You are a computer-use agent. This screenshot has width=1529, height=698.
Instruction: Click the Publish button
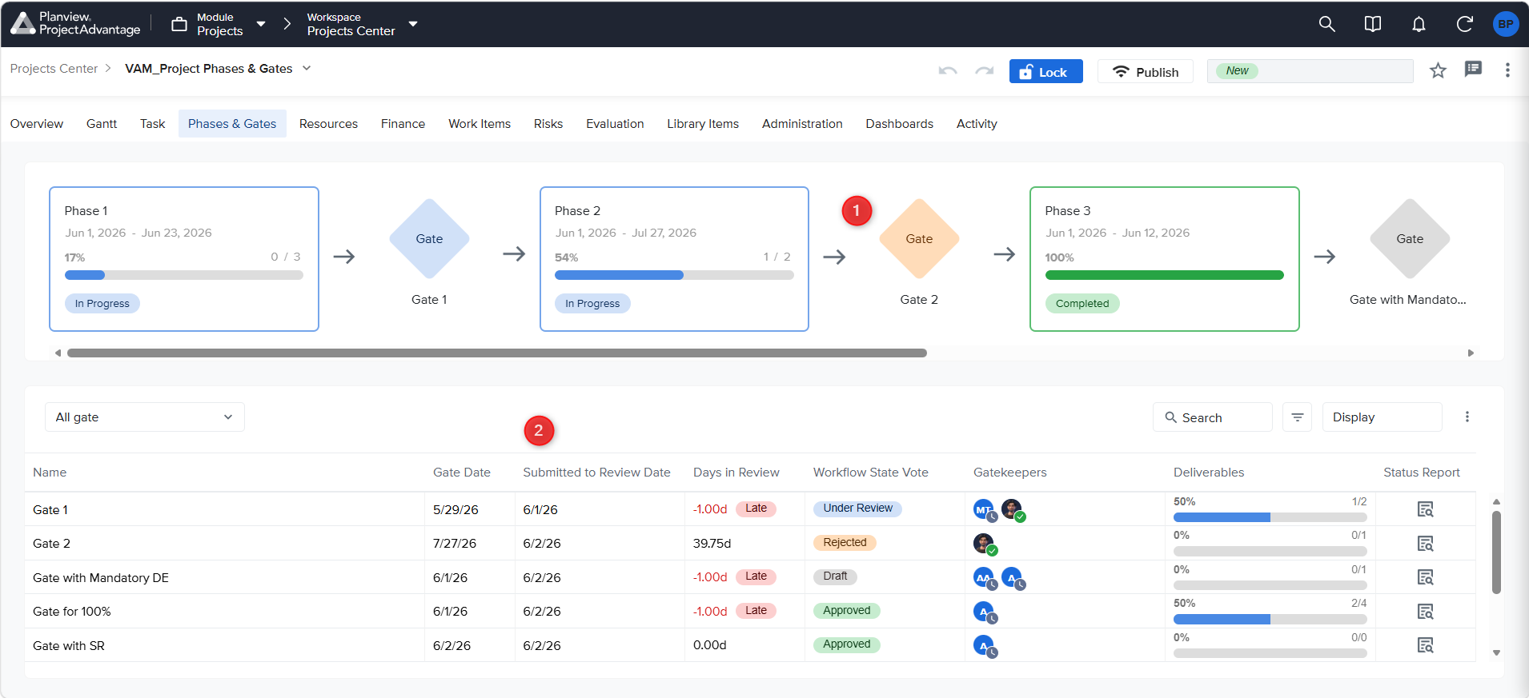[1145, 71]
